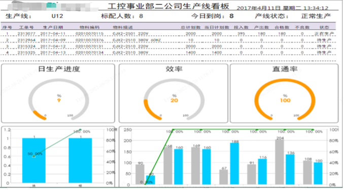This screenshot has height=190, width=344.
Task: Click production date 2017-04-13
Action: [x=53, y=52]
